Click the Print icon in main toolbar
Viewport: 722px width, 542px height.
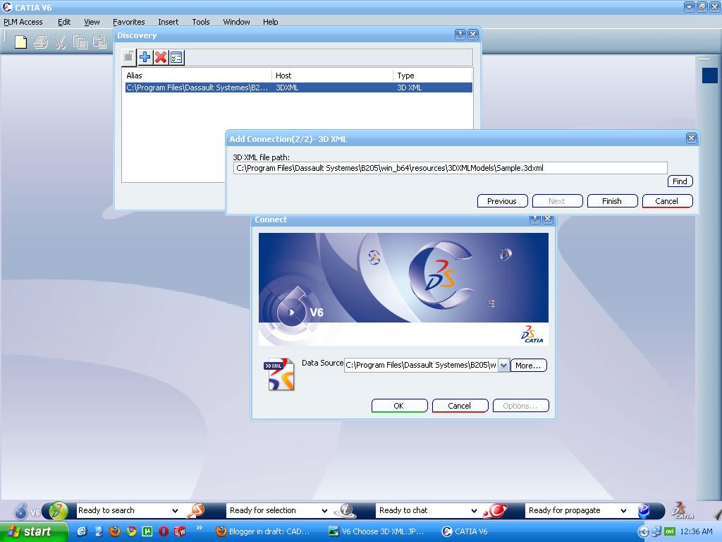40,42
